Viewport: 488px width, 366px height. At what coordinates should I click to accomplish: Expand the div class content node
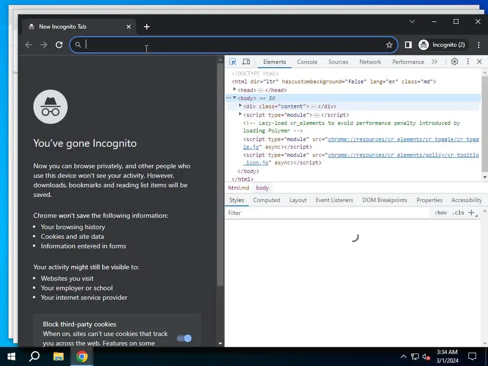pos(240,106)
